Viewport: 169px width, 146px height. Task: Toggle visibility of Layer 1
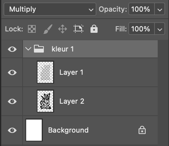[12, 72]
